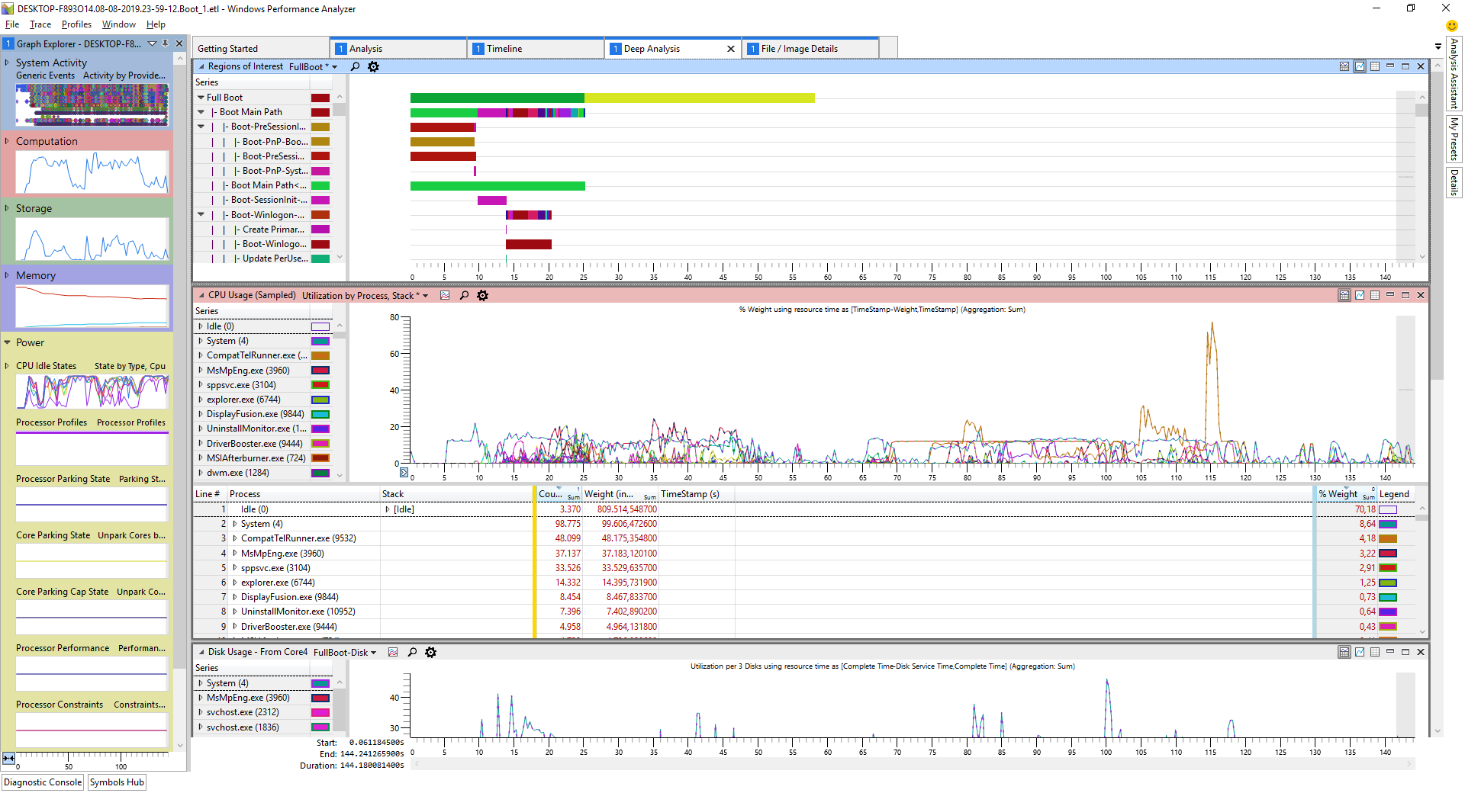1465x793 pixels.
Task: Collapse the Boot Main Path series node
Action: [201, 112]
